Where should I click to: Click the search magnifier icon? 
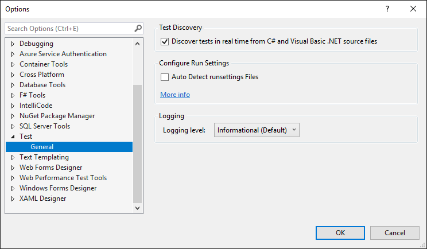138,28
